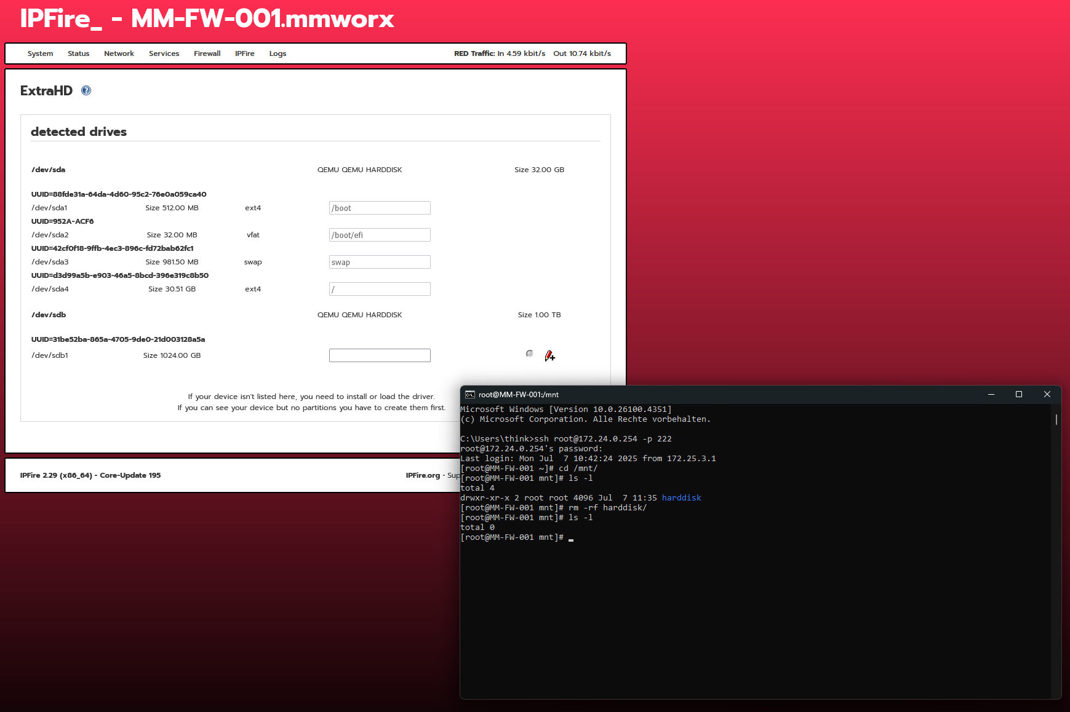Image resolution: width=1070 pixels, height=712 pixels.
Task: Click the UUID=952A-ACF6 text
Action: [62, 221]
